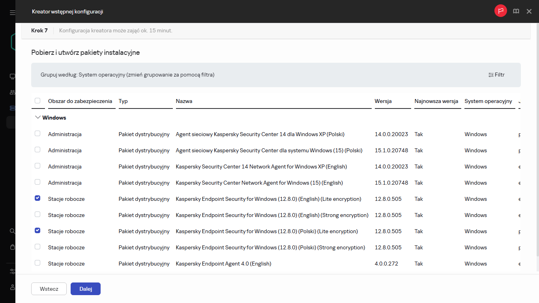The image size is (539, 303).
Task: Sort by the Typ column header
Action: point(123,101)
